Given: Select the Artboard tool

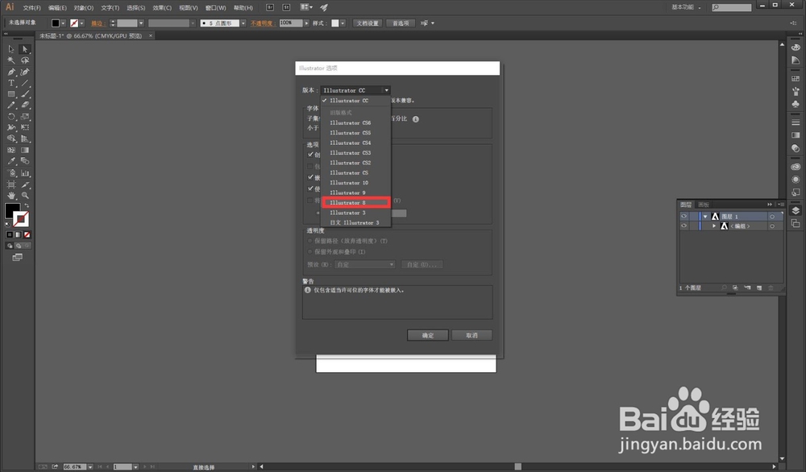Looking at the screenshot, I should 11,184.
